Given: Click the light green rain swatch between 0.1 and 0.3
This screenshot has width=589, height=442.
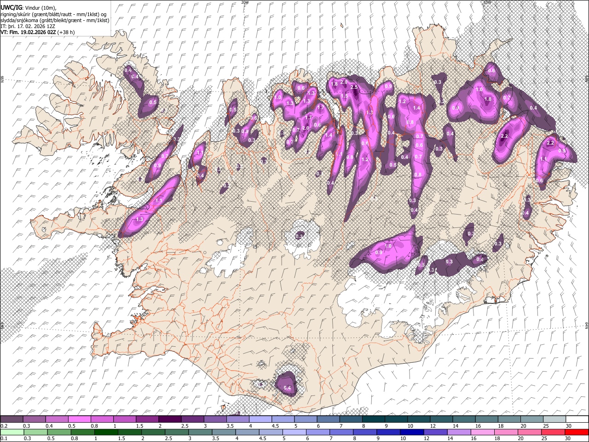Looking at the screenshot, I should point(12,432).
